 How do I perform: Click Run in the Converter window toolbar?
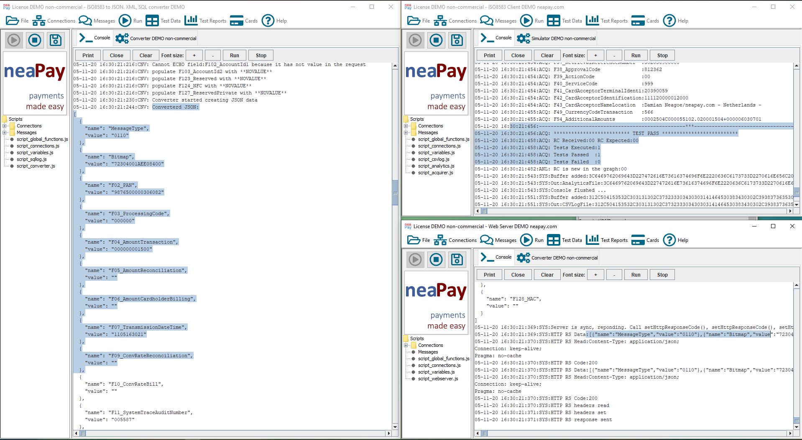pos(130,20)
